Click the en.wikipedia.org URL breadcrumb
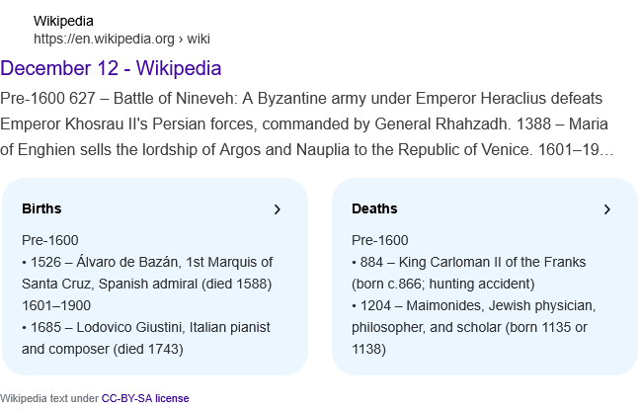This screenshot has width=640, height=411. coord(121,40)
